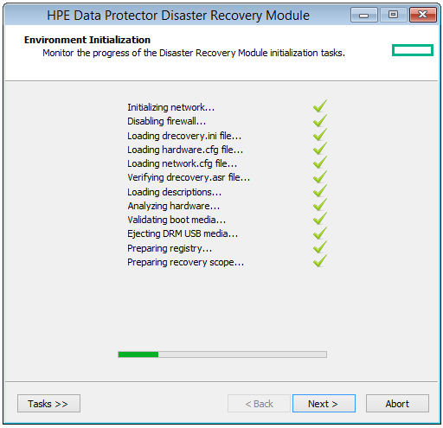Go back using the < Back button
The width and height of the screenshot is (443, 428).
259,404
